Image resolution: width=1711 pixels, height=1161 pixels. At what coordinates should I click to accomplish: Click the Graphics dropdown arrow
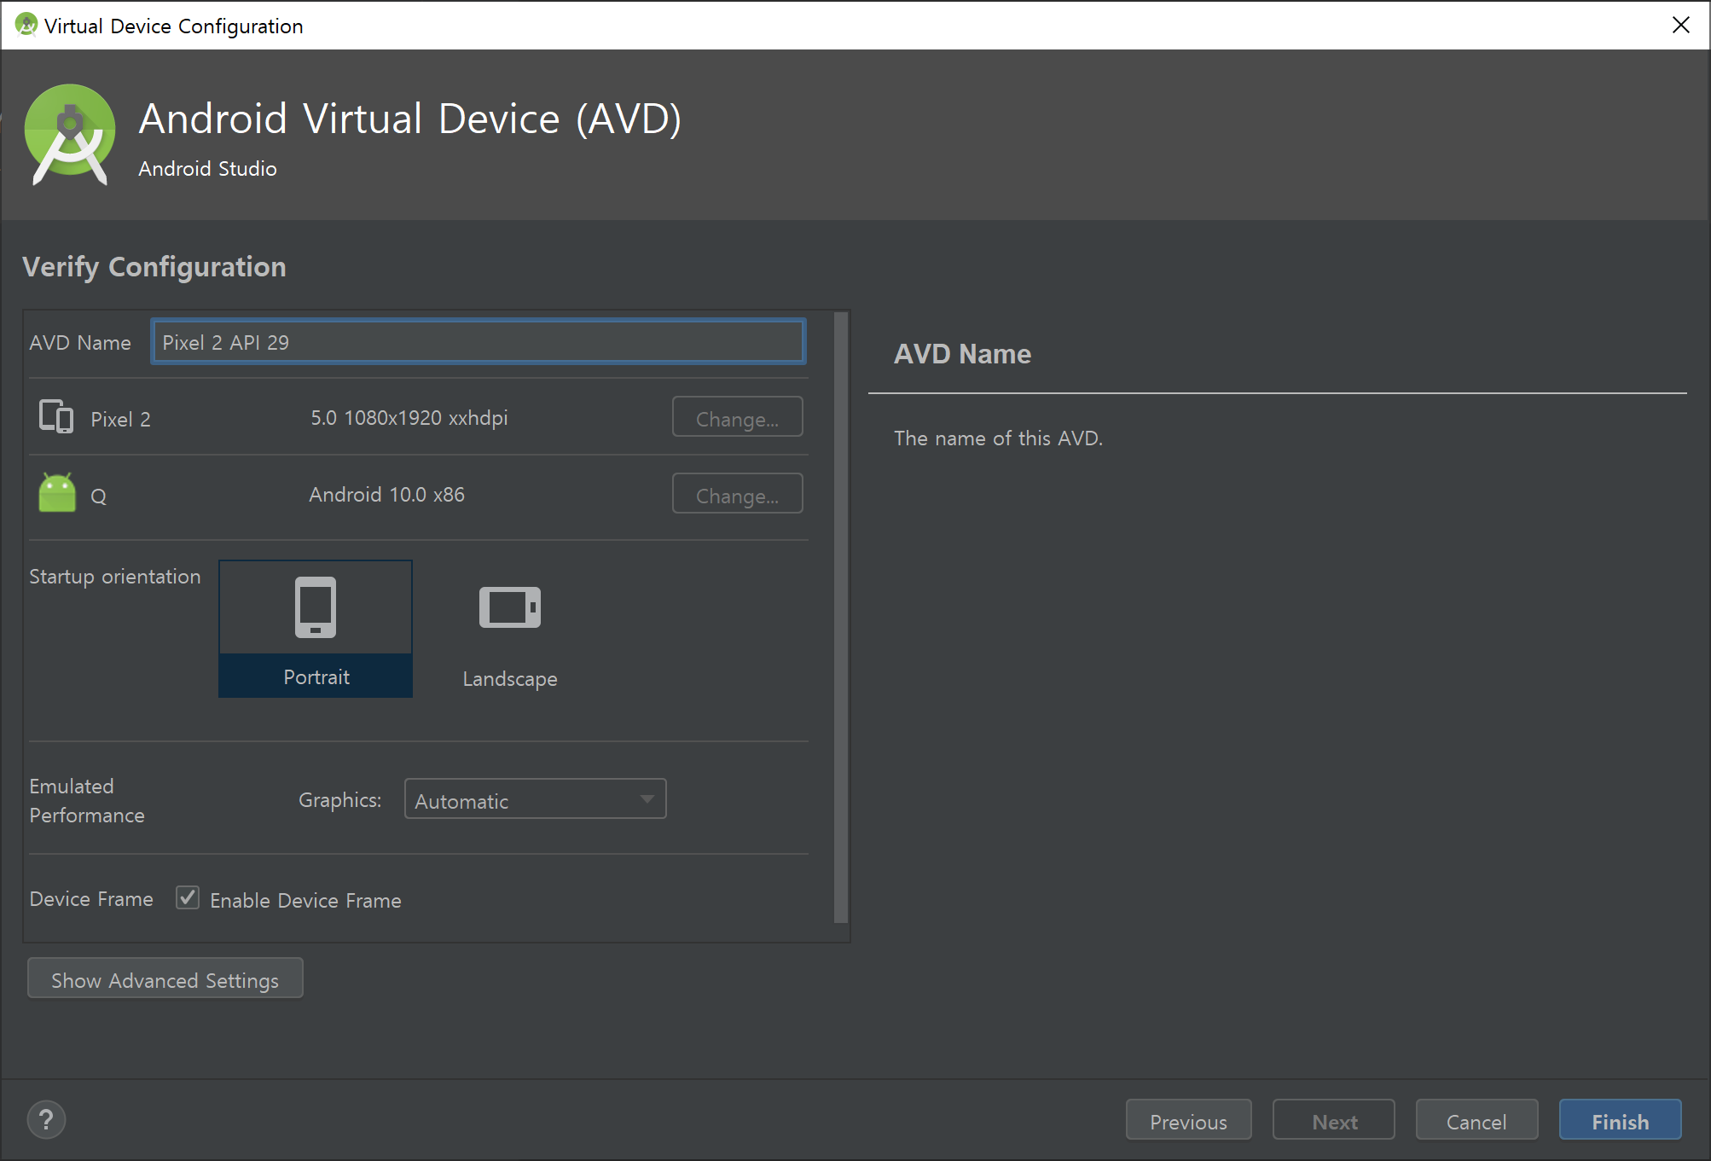tap(647, 800)
